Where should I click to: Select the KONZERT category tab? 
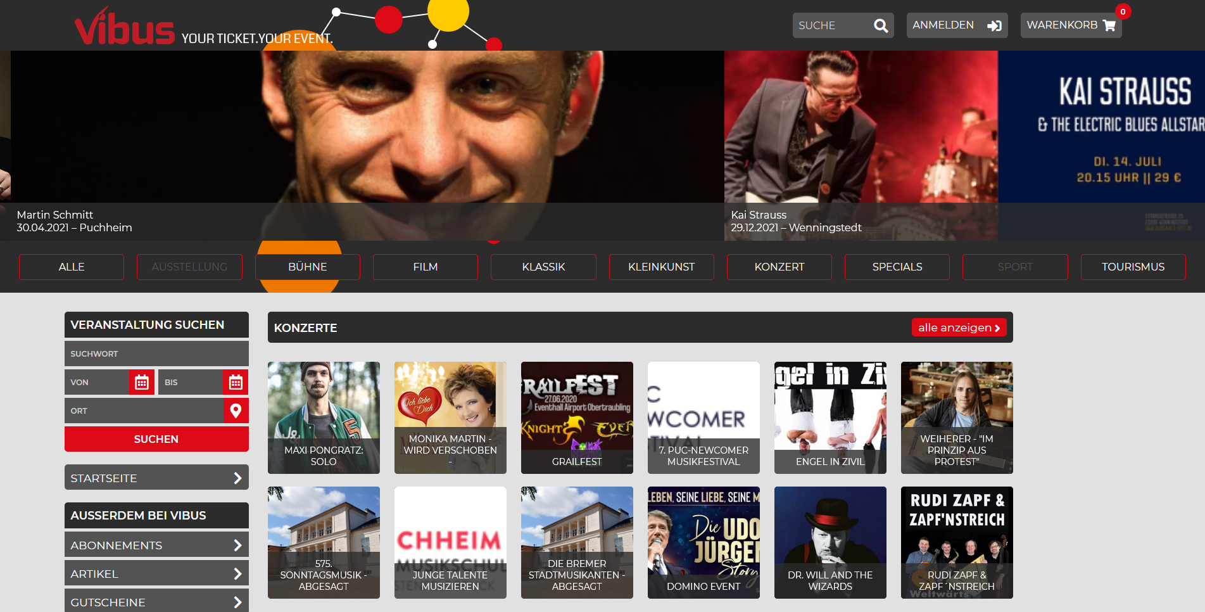pyautogui.click(x=779, y=267)
